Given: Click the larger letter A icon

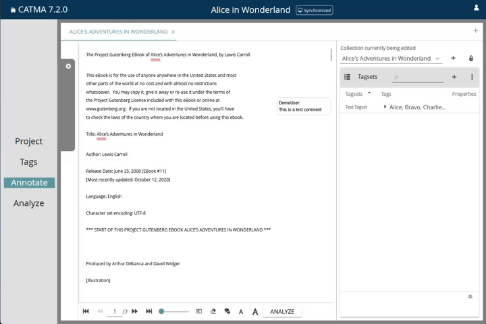Looking at the screenshot, I should click(255, 312).
